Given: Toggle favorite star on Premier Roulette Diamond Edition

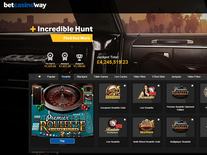Looking at the screenshot, I should [192, 86].
